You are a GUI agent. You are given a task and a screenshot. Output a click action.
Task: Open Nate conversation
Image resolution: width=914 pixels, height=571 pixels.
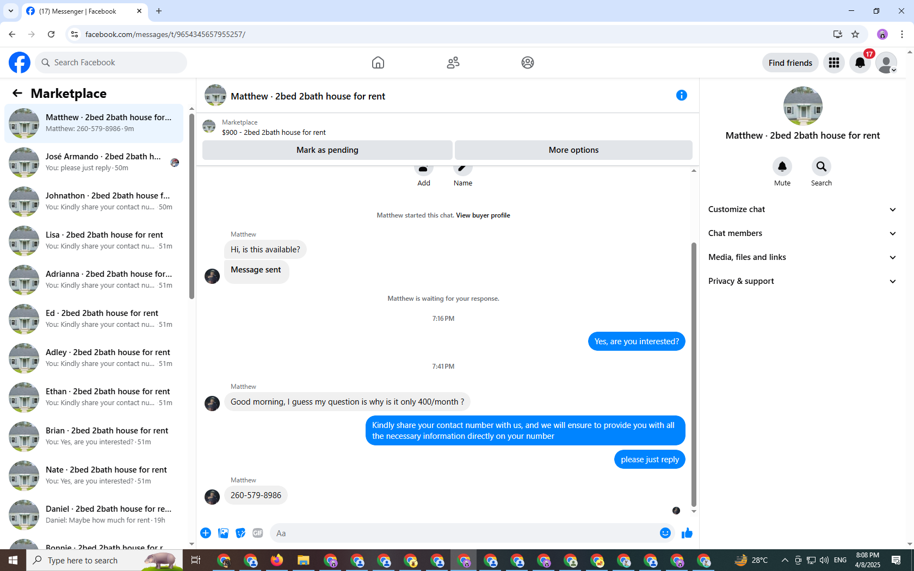tap(94, 476)
